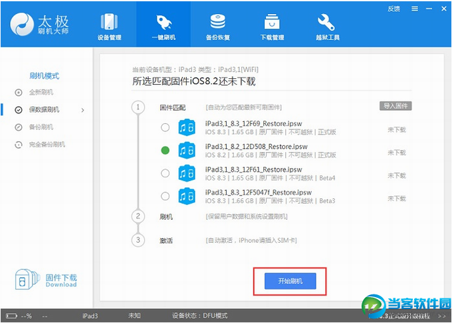This screenshot has width=452, height=323.
Task: Open the 反馈 feedback link
Action: [394, 9]
